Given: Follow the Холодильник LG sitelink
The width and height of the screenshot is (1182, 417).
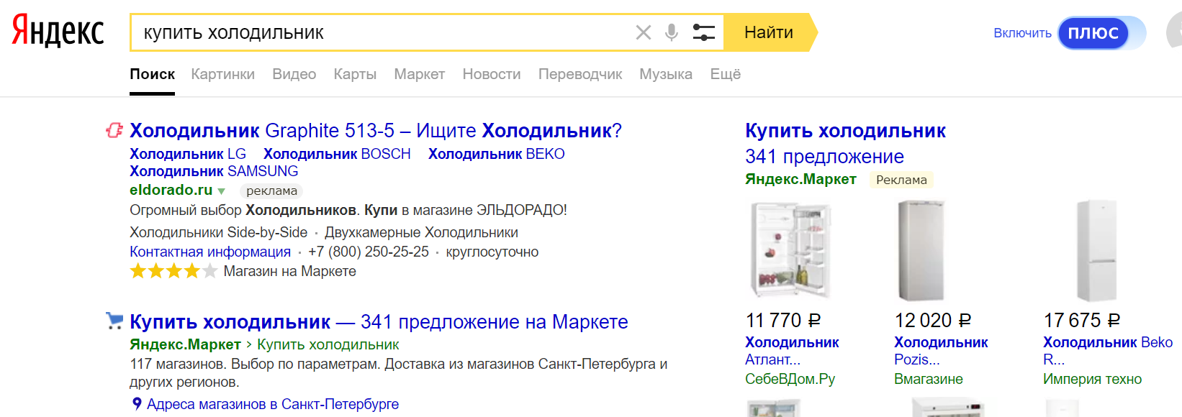Looking at the screenshot, I should click(188, 154).
